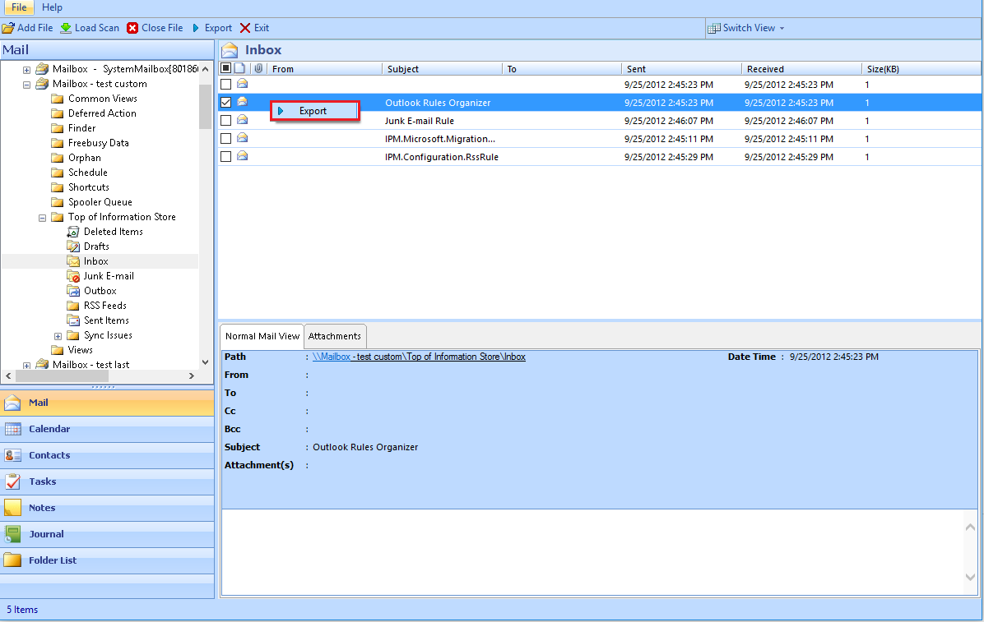984x622 pixels.
Task: Choose Export from the context menu
Action: pyautogui.click(x=314, y=111)
